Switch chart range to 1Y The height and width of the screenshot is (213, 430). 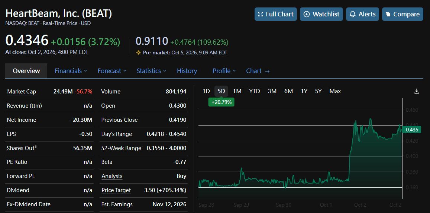[304, 91]
